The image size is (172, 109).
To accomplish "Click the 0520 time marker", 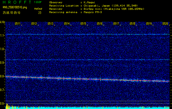I will 165,23.
